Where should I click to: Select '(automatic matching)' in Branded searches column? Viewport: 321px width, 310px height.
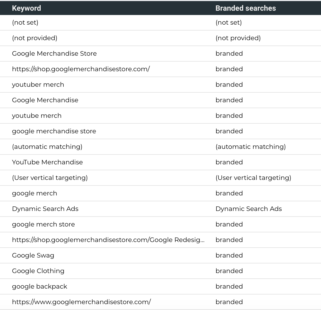(x=251, y=147)
